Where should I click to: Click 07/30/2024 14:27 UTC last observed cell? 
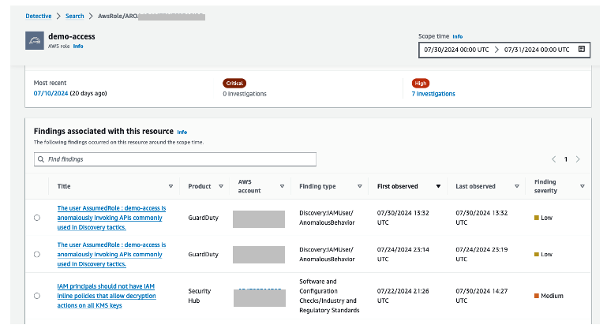pyautogui.click(x=481, y=296)
